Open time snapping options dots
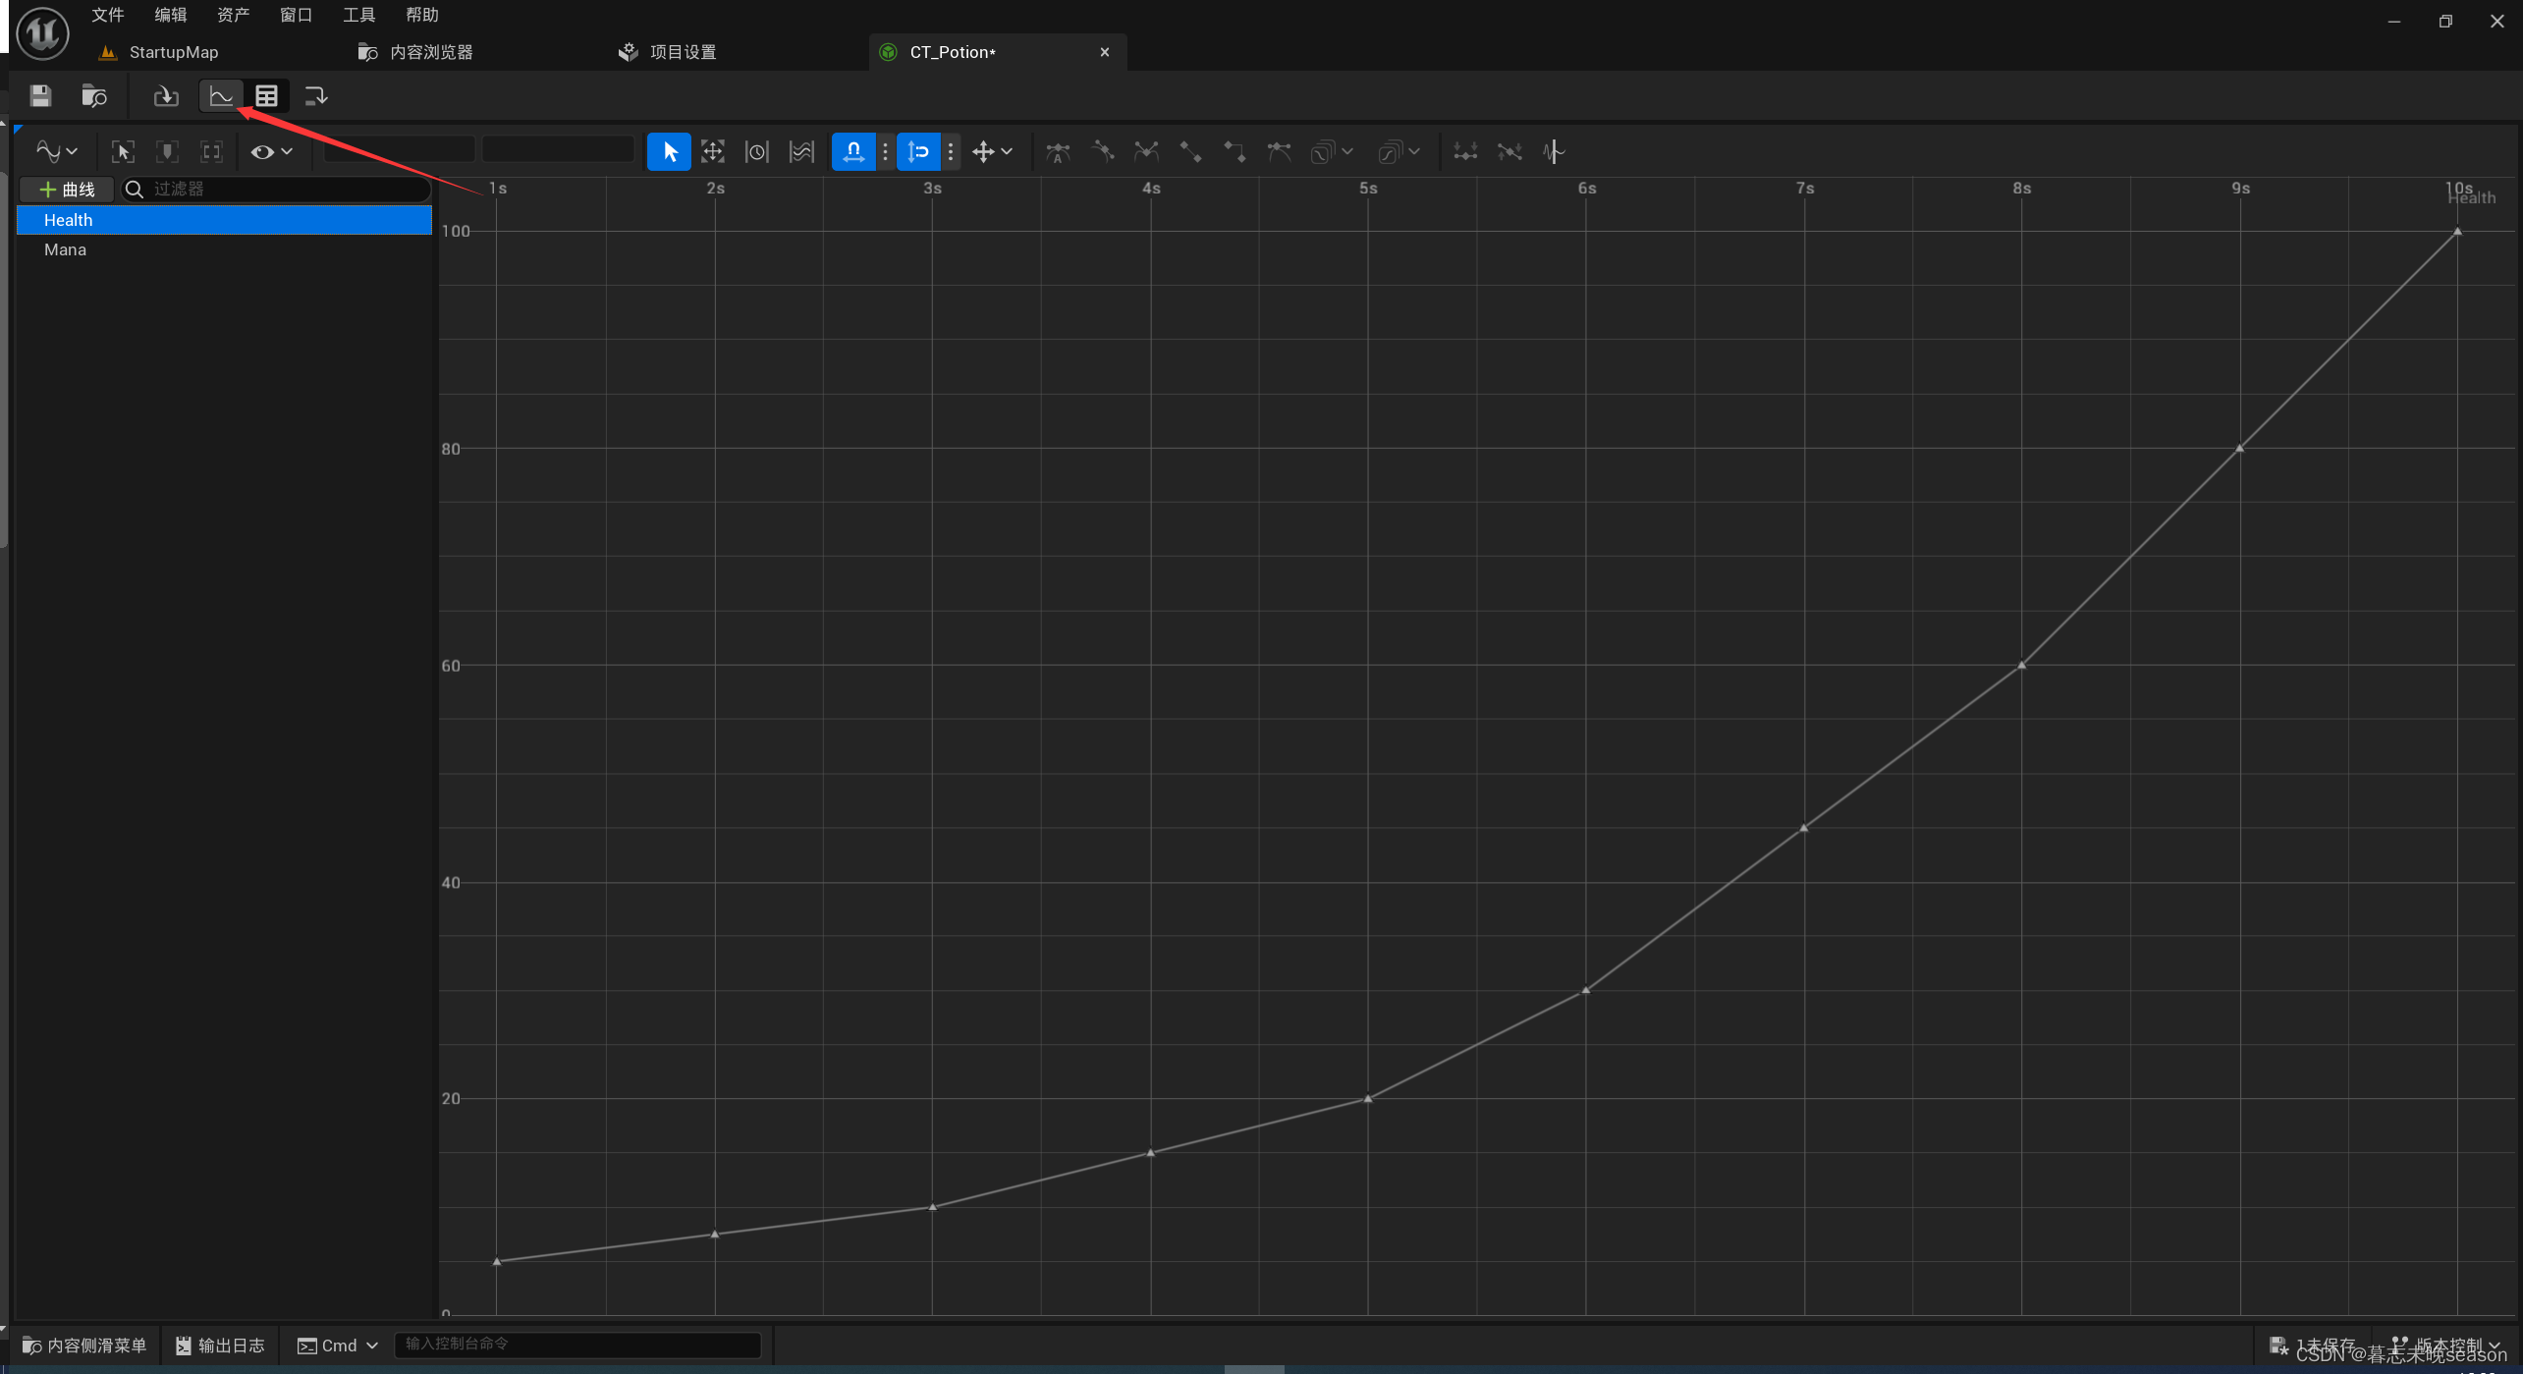 coord(885,151)
